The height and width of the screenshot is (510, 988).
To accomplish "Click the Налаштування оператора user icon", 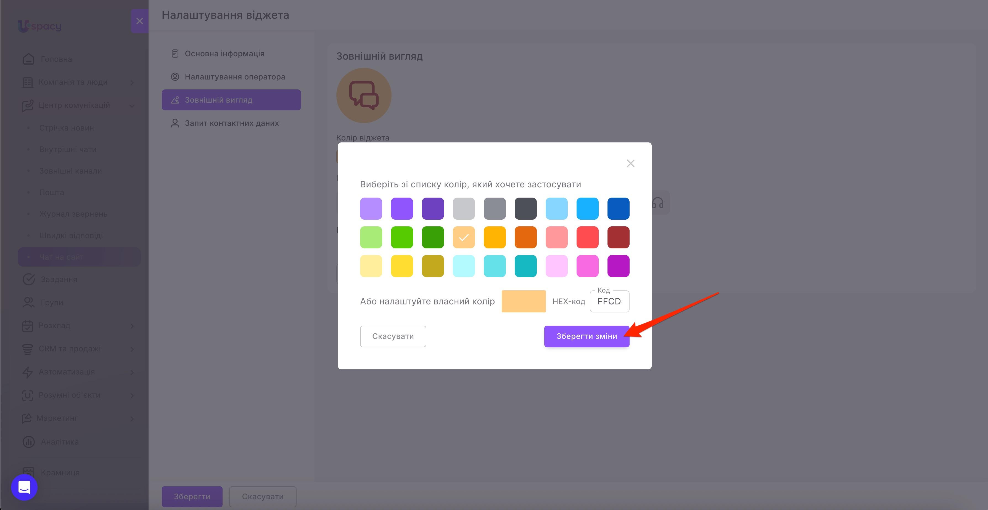I will (x=175, y=77).
